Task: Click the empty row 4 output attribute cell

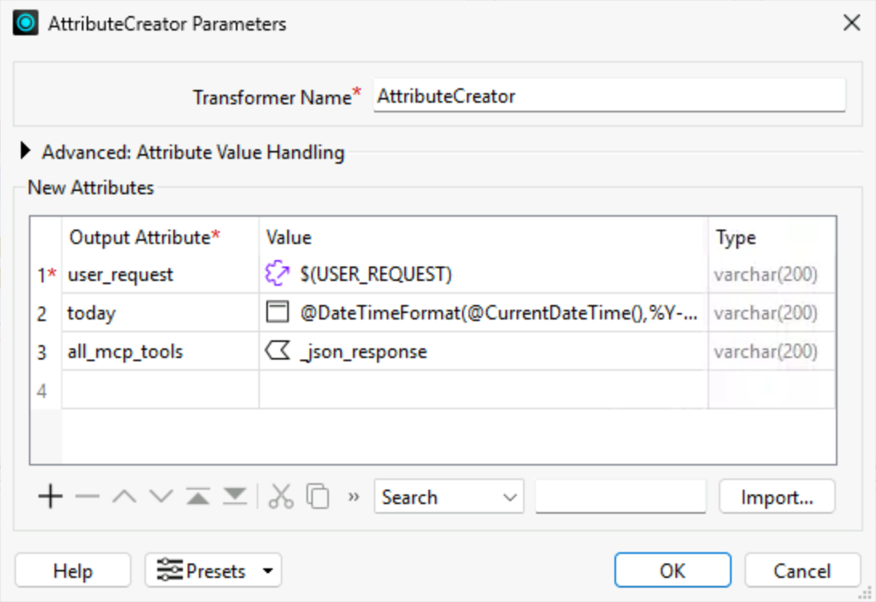Action: click(x=160, y=390)
